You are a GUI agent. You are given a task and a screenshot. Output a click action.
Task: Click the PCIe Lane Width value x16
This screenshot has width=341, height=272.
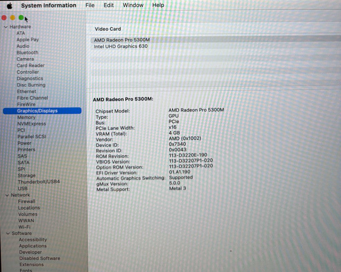173,127
